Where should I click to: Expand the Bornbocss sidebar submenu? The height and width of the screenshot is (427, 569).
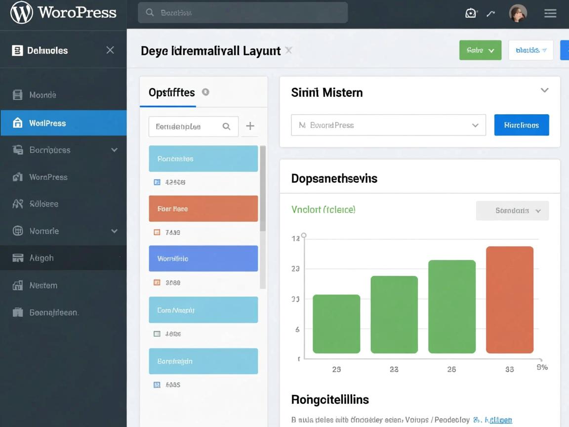[114, 150]
